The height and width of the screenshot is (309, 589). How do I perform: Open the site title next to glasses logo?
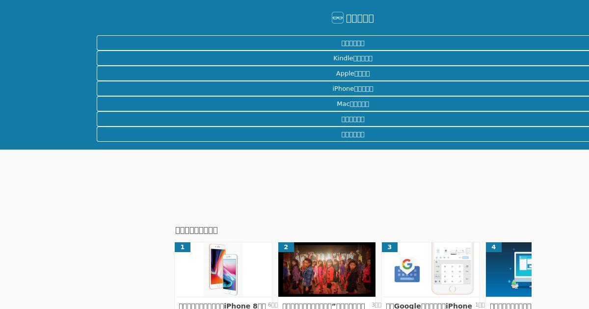(x=360, y=18)
